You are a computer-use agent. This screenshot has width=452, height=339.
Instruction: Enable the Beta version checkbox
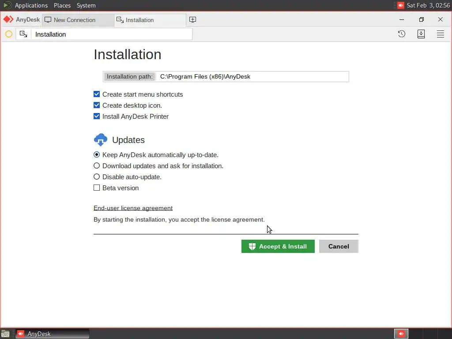point(97,188)
